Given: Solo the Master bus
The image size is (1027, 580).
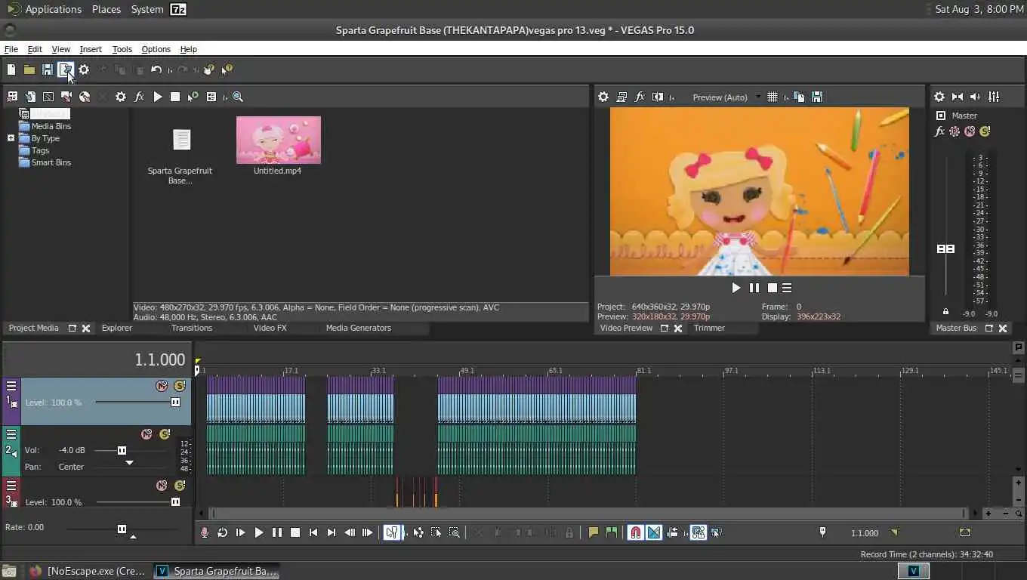Looking at the screenshot, I should tap(985, 131).
